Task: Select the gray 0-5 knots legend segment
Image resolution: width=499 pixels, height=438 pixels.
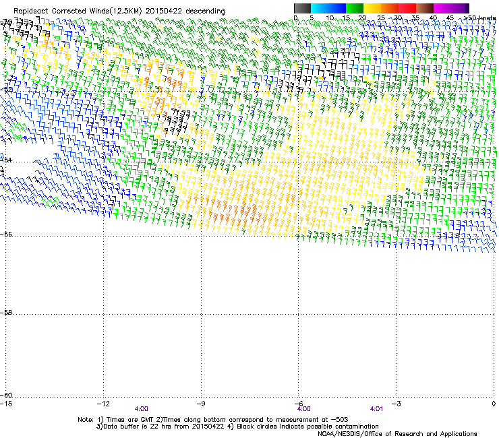Action: (302, 8)
